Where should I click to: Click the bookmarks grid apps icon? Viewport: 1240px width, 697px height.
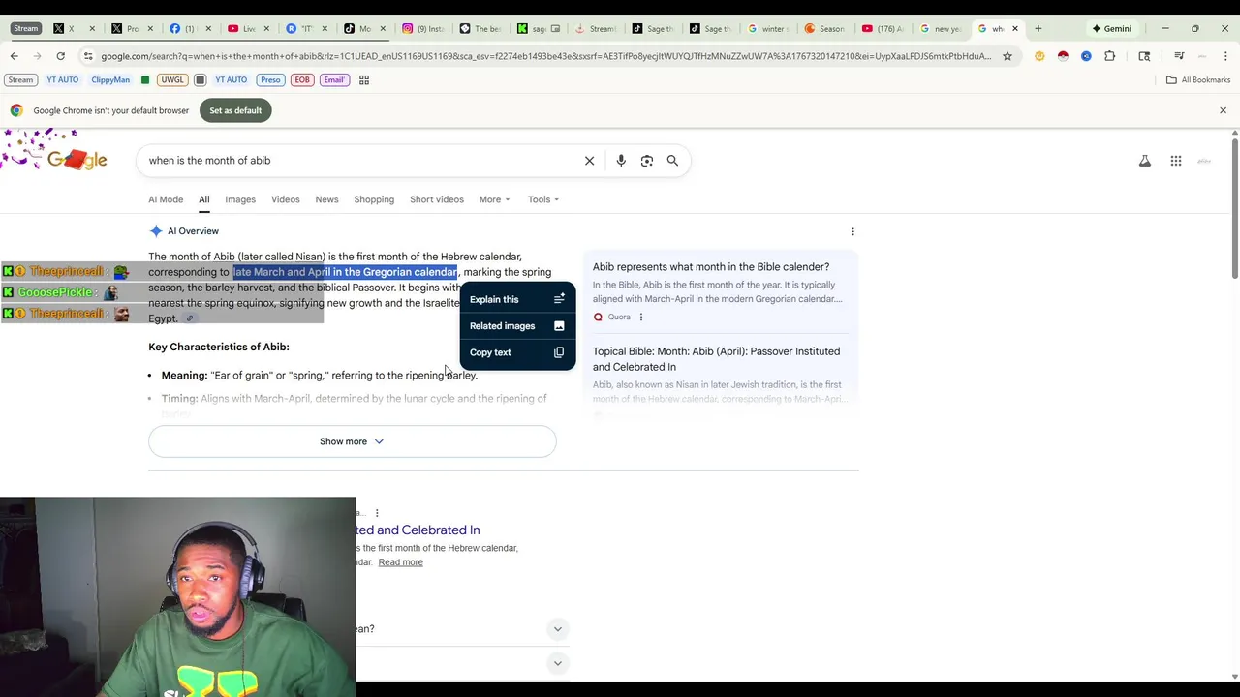(364, 79)
